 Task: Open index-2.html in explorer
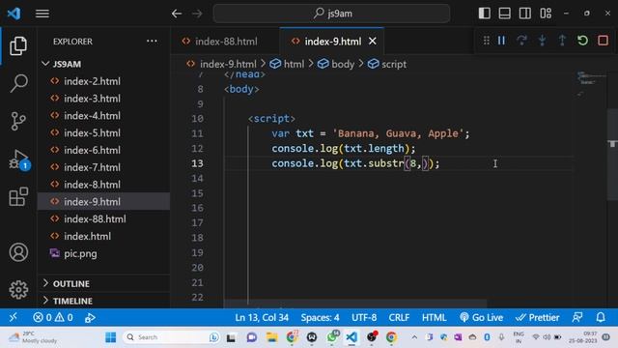[x=103, y=81]
